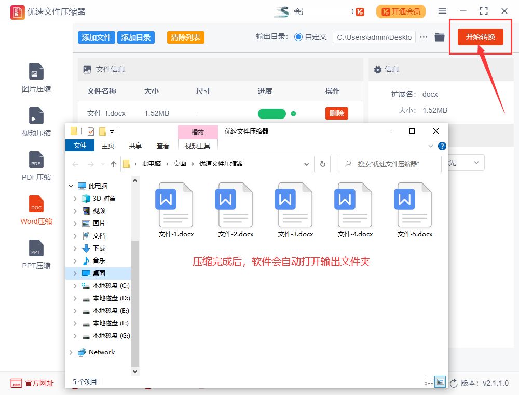The image size is (519, 395).
Task: Open output folder via folder icon
Action: (439, 37)
